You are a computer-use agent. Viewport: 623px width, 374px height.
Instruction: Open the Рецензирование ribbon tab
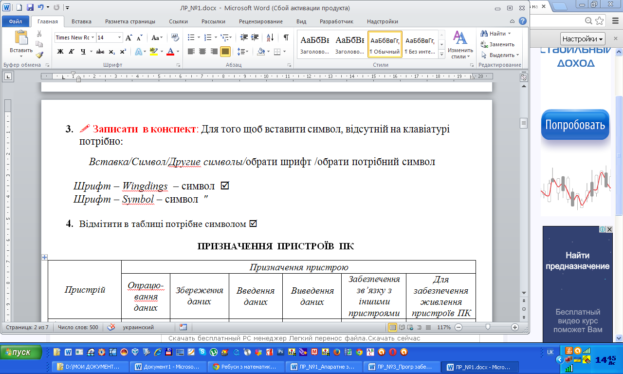coord(260,21)
